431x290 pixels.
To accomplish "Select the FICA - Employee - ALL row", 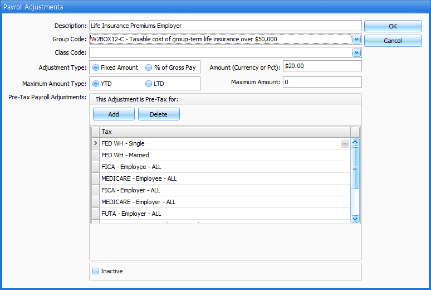I will (x=225, y=167).
